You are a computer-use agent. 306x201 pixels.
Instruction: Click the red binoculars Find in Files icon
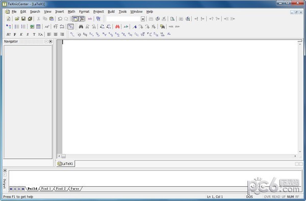point(117,27)
